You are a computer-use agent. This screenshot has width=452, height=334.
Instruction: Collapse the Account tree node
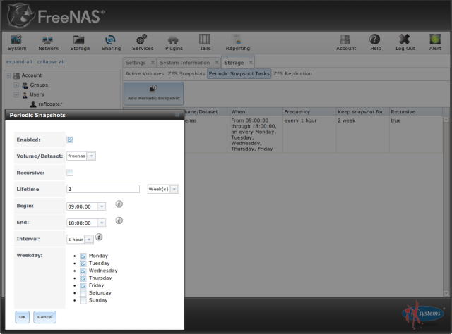pos(8,75)
